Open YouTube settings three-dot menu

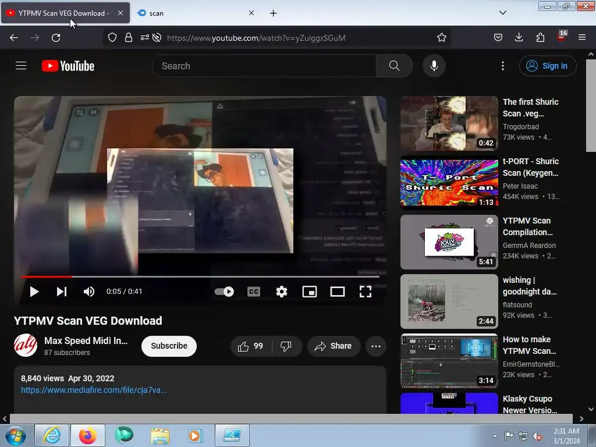[x=502, y=66]
